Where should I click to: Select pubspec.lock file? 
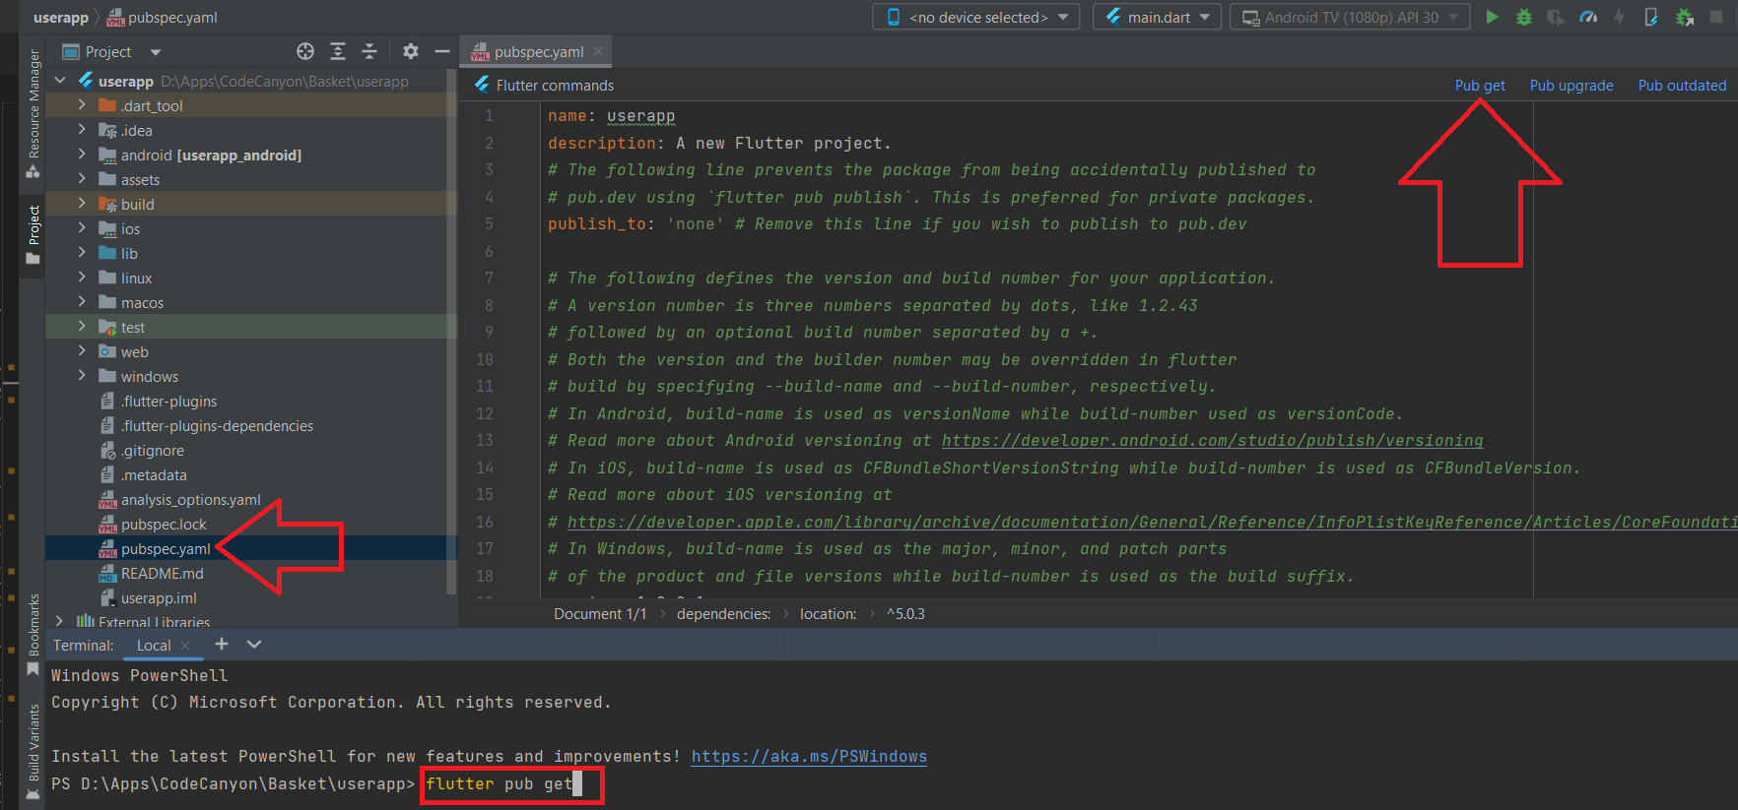tap(164, 524)
